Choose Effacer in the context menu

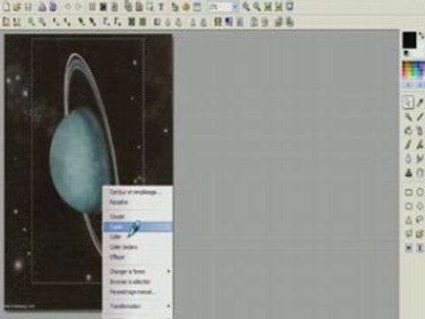coord(137,257)
